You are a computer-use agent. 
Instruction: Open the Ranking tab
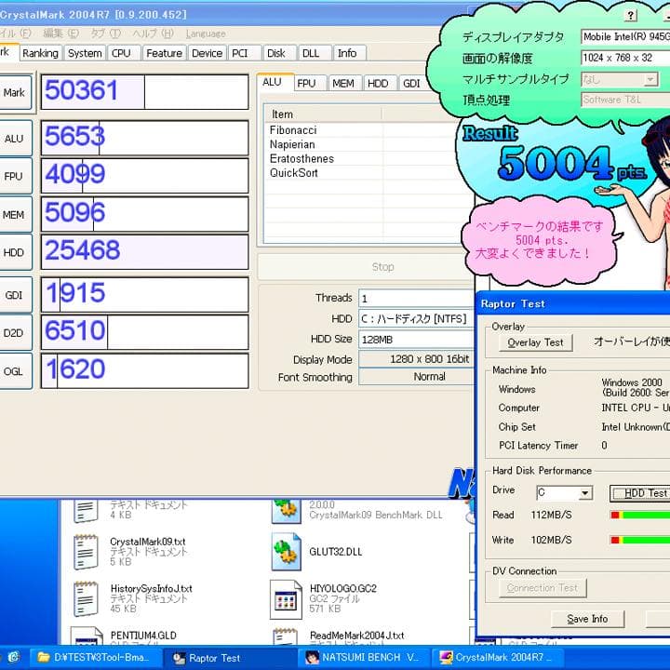tap(41, 53)
